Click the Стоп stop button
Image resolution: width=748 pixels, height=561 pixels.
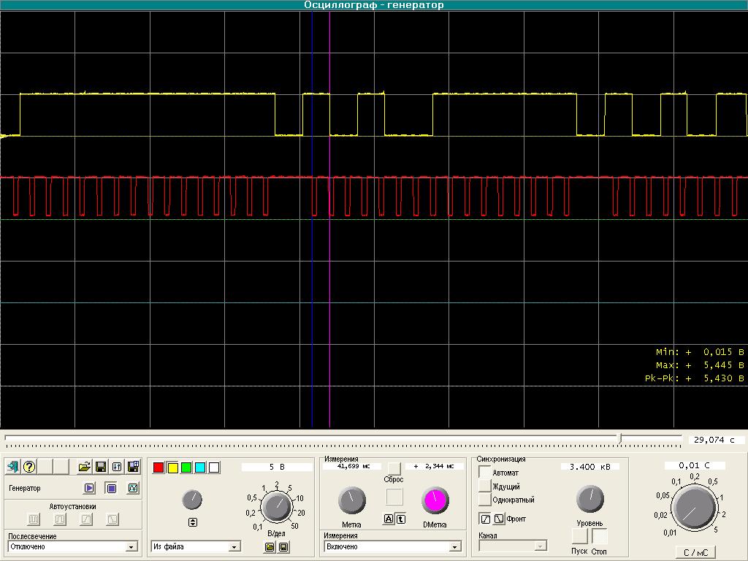(x=599, y=536)
